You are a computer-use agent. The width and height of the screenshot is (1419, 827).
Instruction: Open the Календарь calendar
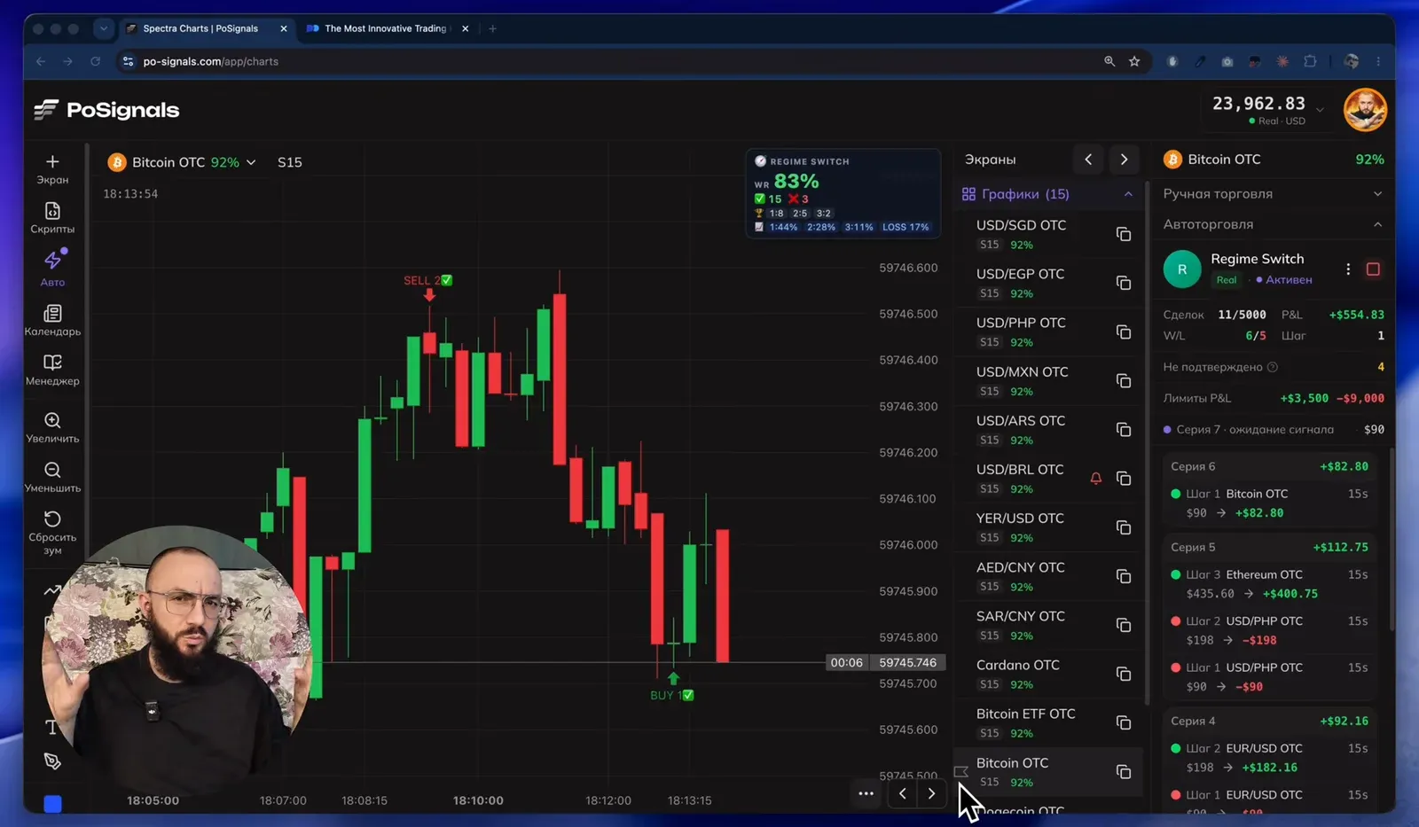click(x=52, y=320)
